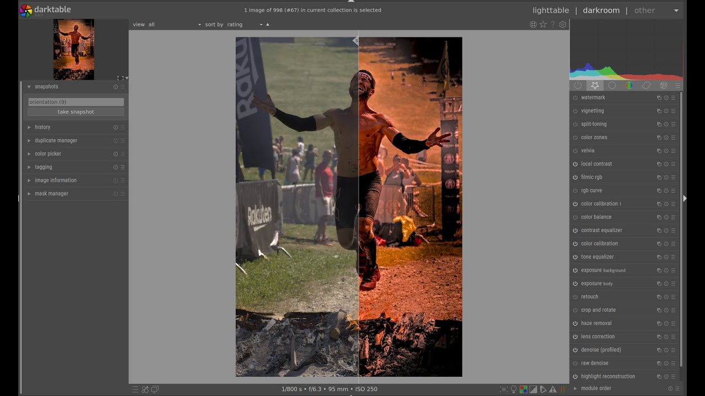Open presets menu for split-toning
The width and height of the screenshot is (705, 396).
coord(673,124)
